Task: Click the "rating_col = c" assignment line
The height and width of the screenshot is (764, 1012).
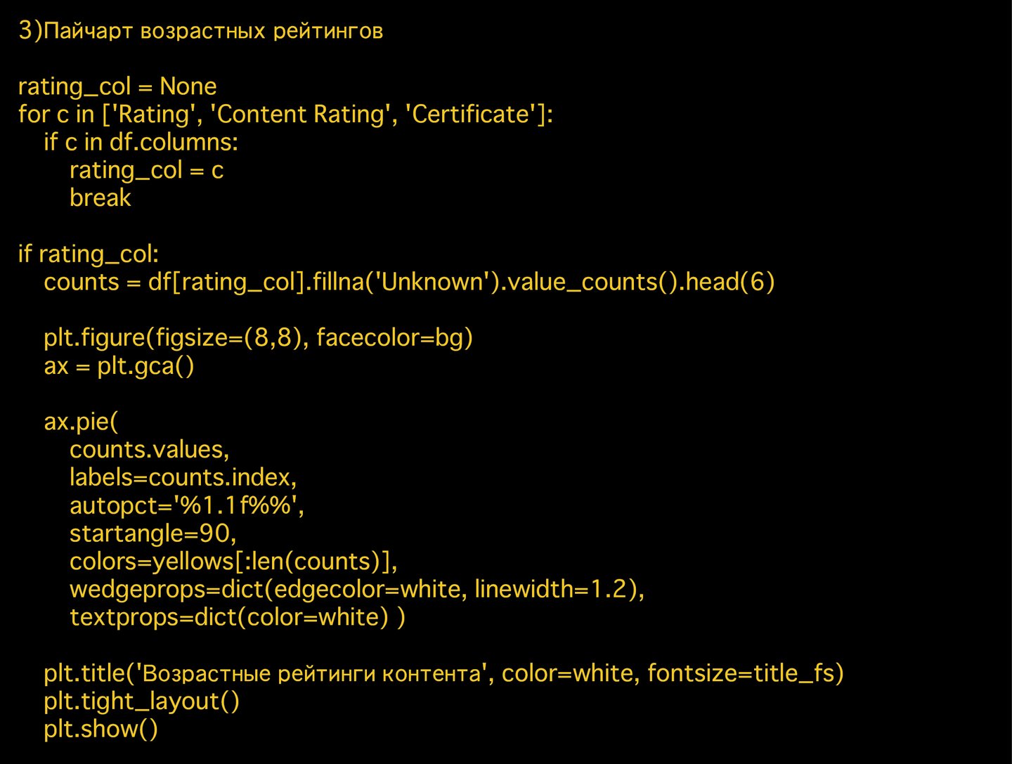Action: point(146,170)
